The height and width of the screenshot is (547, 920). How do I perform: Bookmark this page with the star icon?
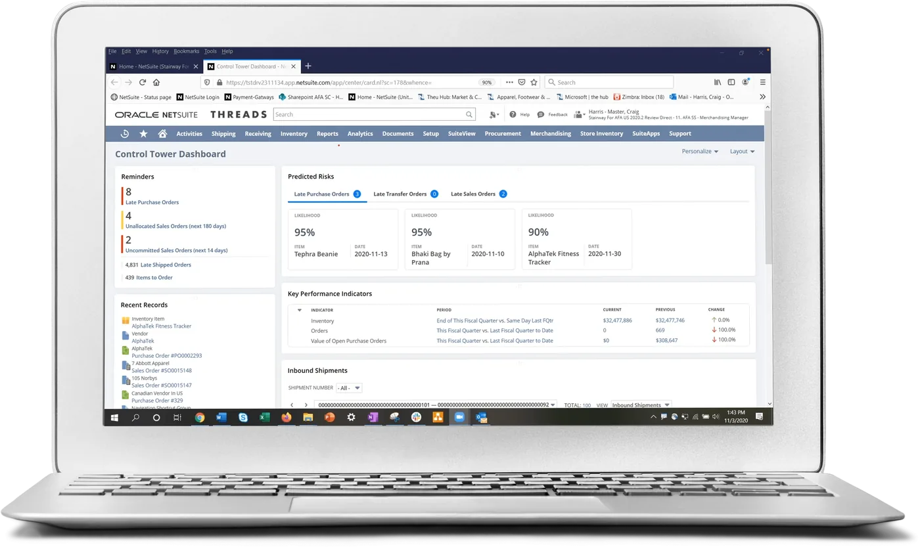click(x=534, y=82)
